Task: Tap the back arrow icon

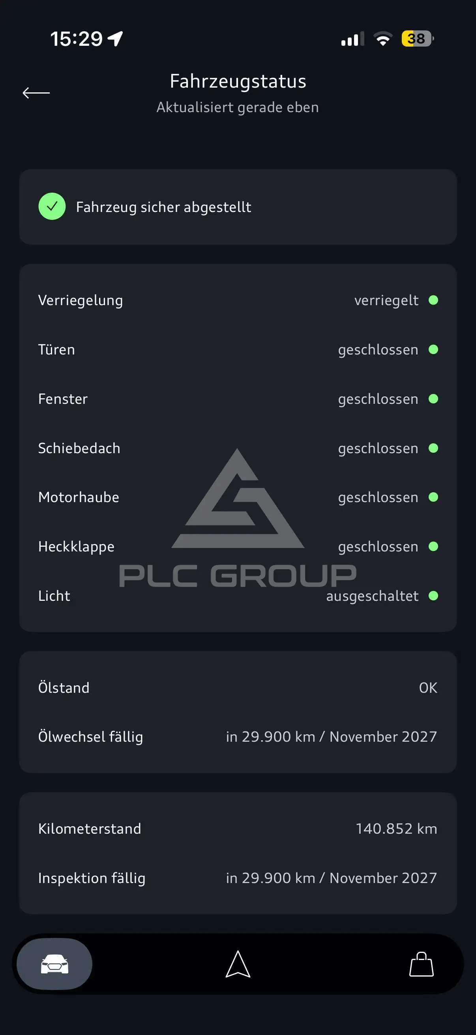Action: point(36,93)
